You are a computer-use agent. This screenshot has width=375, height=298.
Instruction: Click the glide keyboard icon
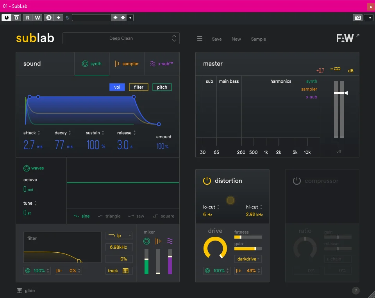pyautogui.click(x=20, y=291)
